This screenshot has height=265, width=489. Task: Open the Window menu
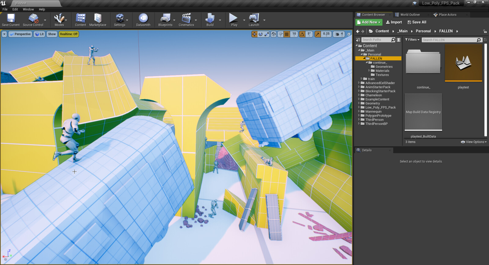28,9
